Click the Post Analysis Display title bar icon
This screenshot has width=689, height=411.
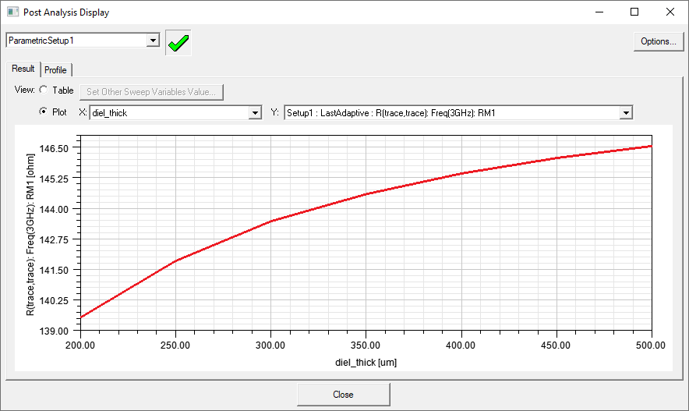pos(13,12)
